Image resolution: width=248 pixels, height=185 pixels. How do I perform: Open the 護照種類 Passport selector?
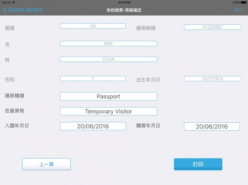click(x=108, y=96)
